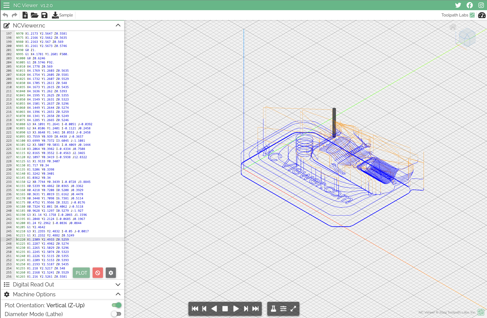Click the Toolpath Labs chip icon in toolbar

[472, 15]
